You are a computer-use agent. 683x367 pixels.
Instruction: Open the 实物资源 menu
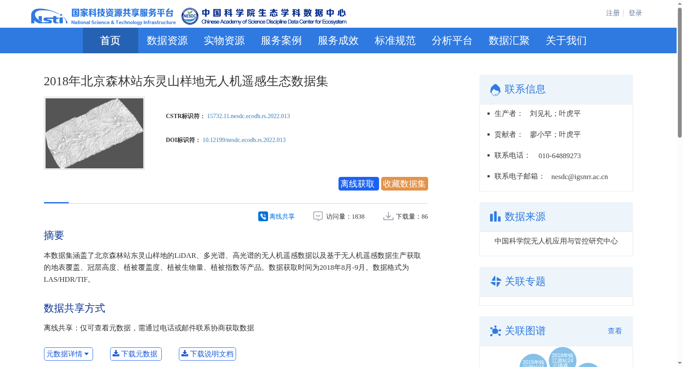click(224, 40)
